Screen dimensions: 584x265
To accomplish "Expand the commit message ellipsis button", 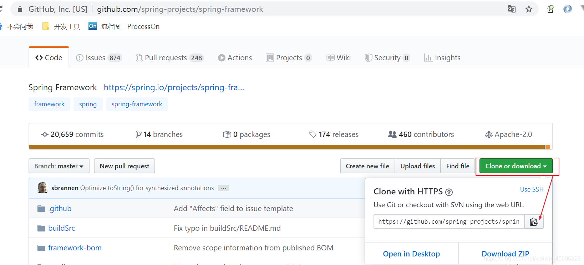I will [224, 188].
